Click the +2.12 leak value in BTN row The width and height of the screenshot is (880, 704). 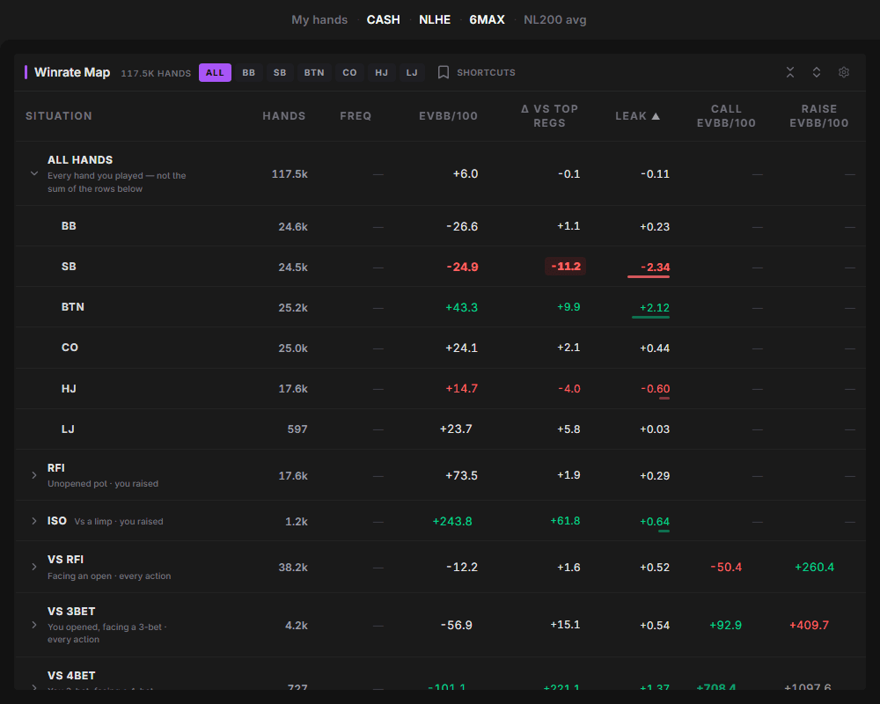655,308
